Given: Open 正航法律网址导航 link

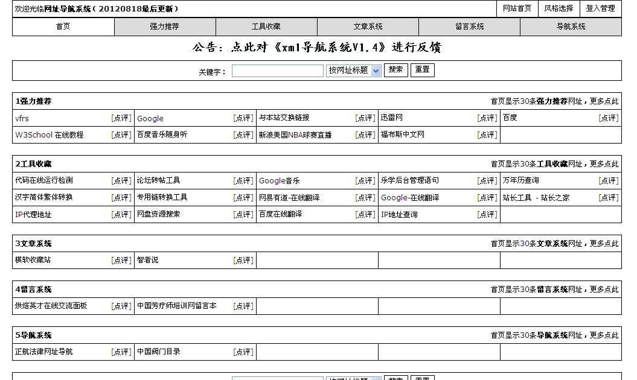Looking at the screenshot, I should 44,352.
